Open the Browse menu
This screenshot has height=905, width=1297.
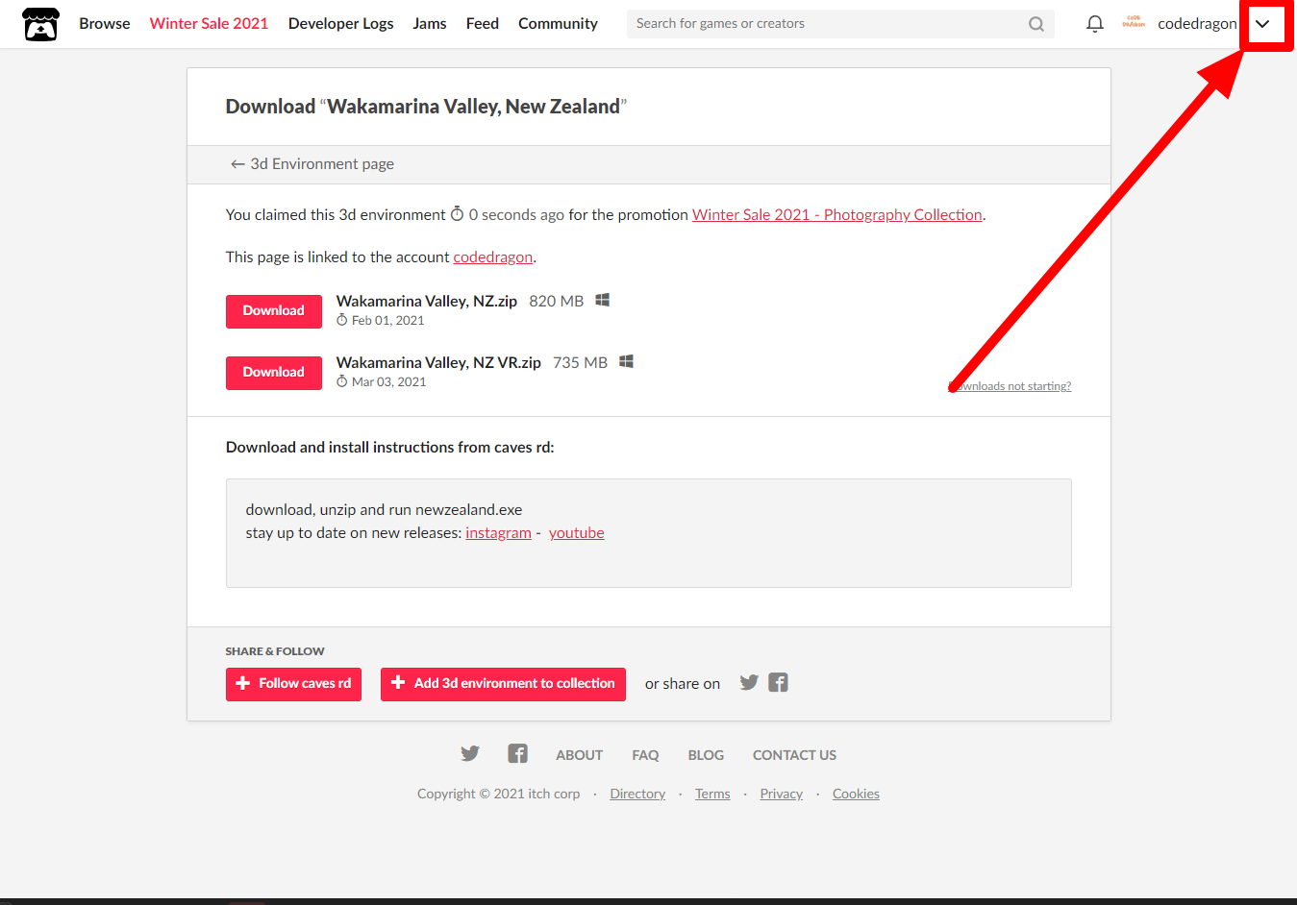click(x=105, y=24)
